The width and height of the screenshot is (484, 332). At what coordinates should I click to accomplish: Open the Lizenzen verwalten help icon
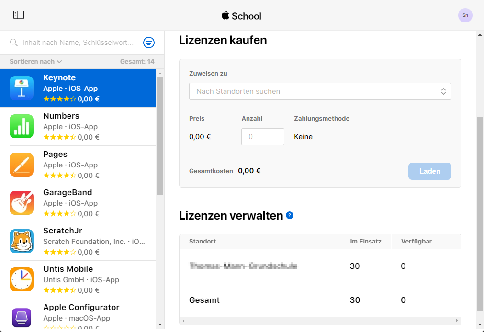pos(290,215)
